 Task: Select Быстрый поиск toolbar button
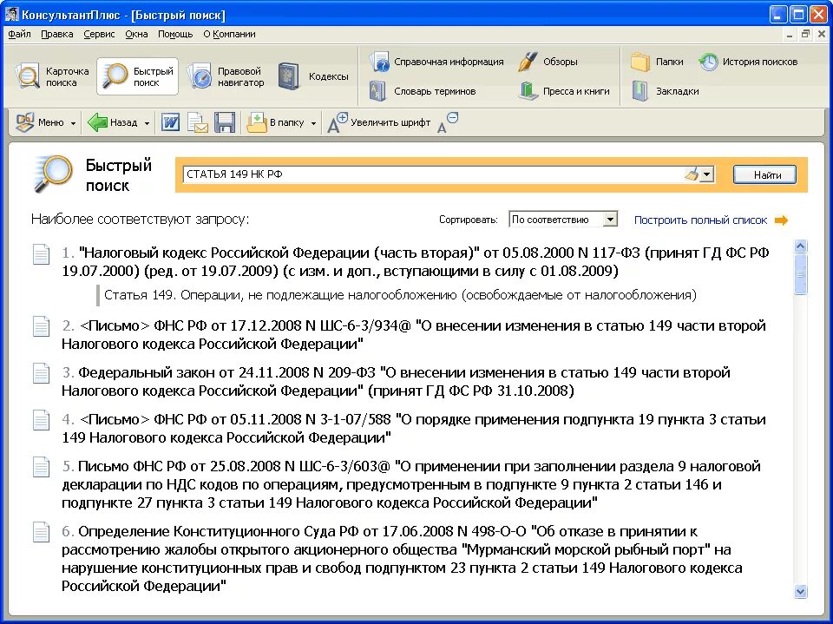pos(138,76)
